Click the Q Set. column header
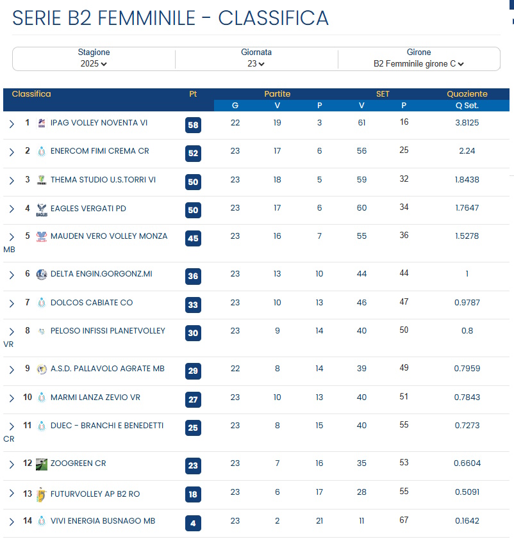The height and width of the screenshot is (546, 514). 467,106
